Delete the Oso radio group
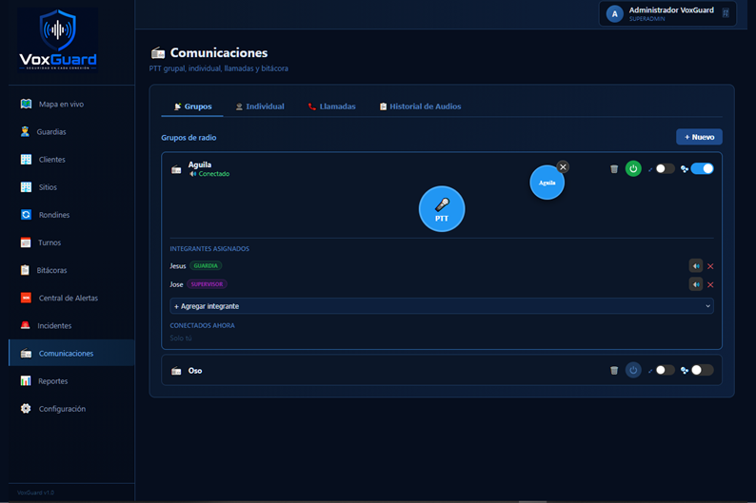 tap(614, 370)
